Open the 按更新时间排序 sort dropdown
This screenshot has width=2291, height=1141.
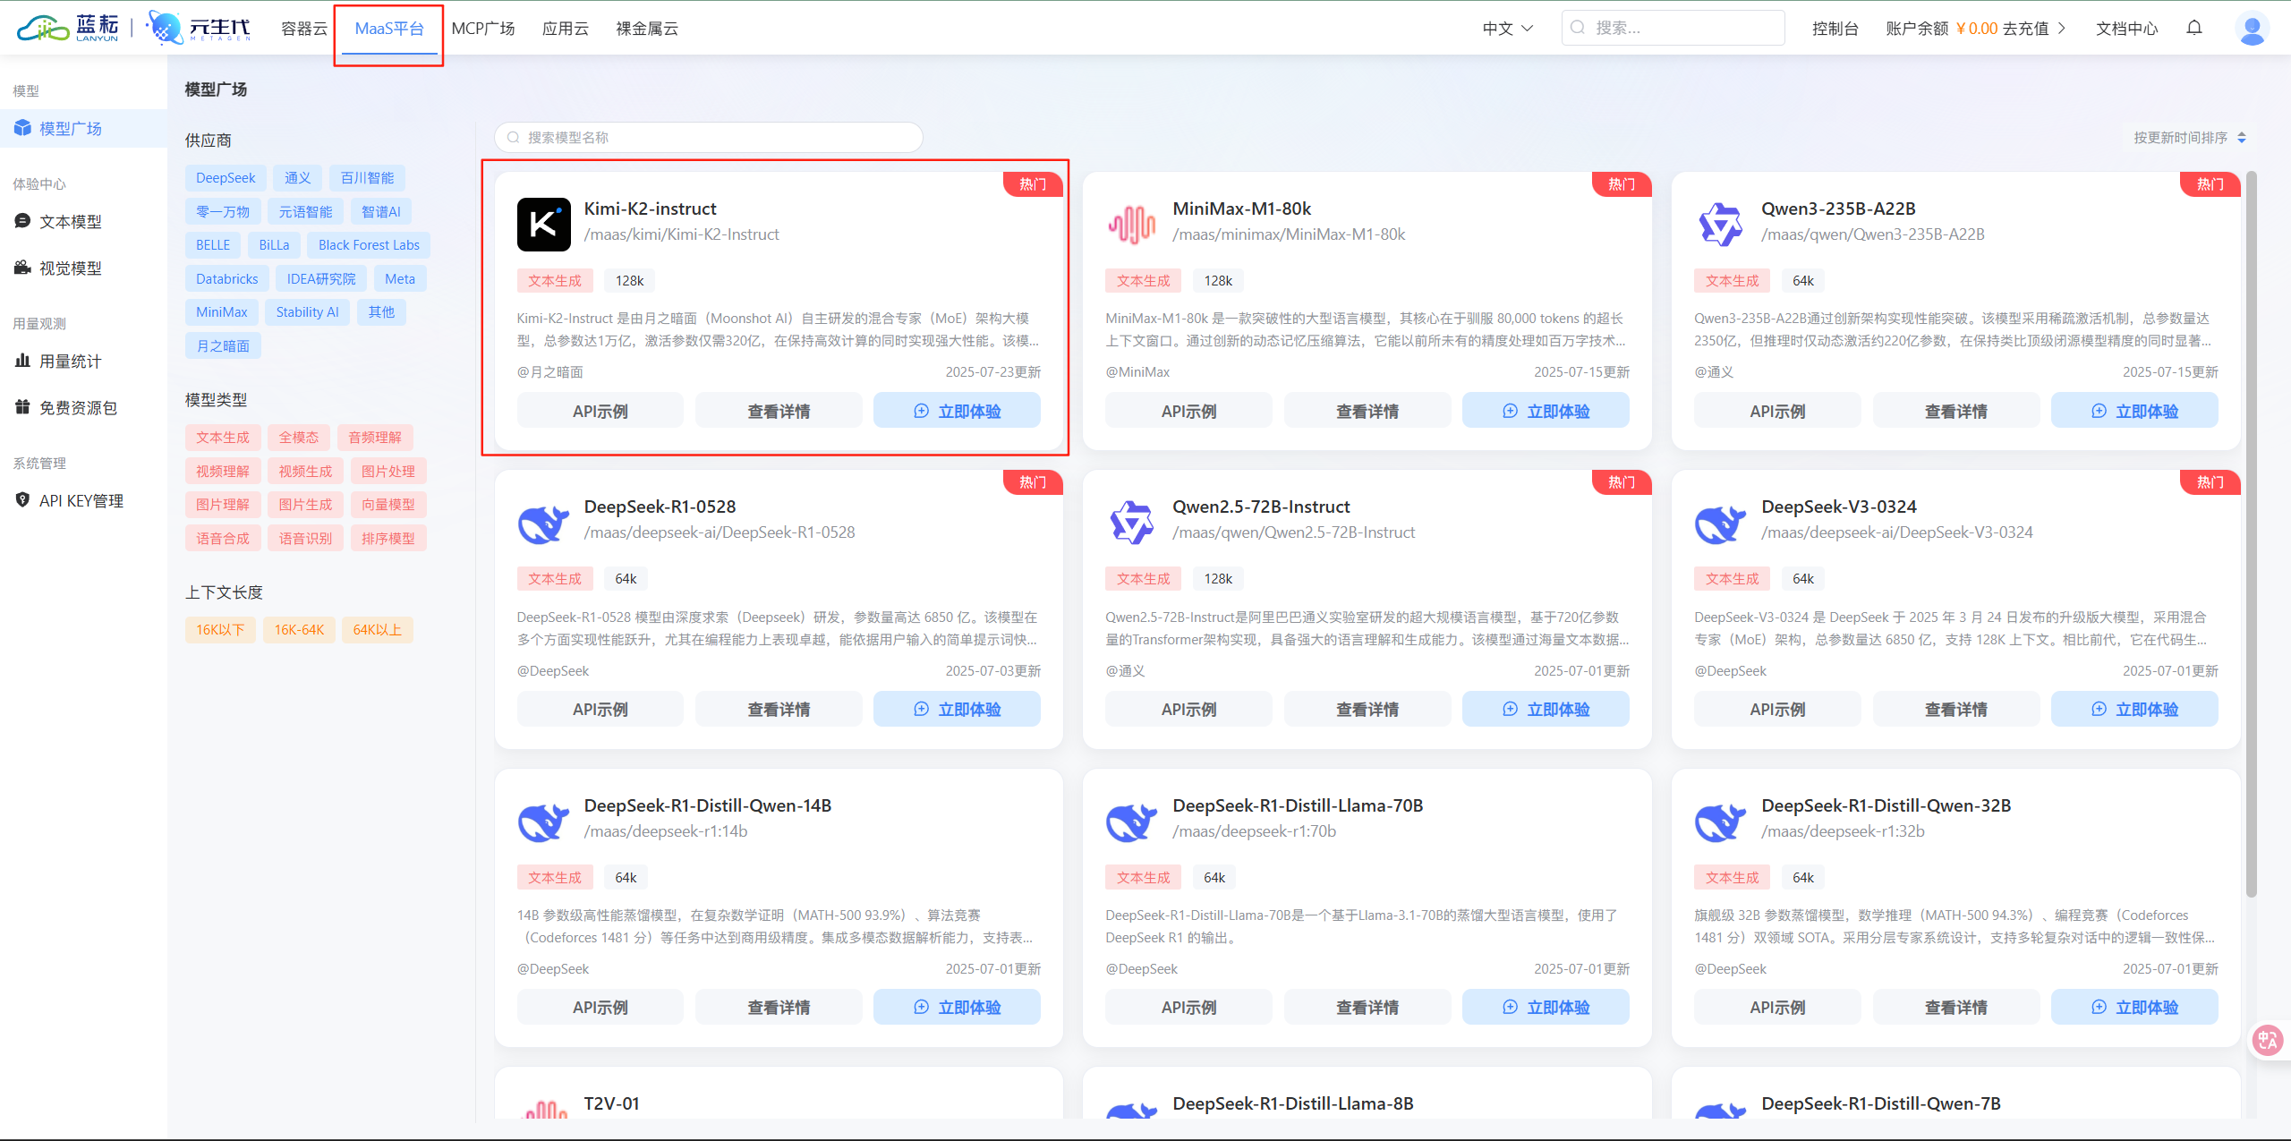click(2189, 137)
